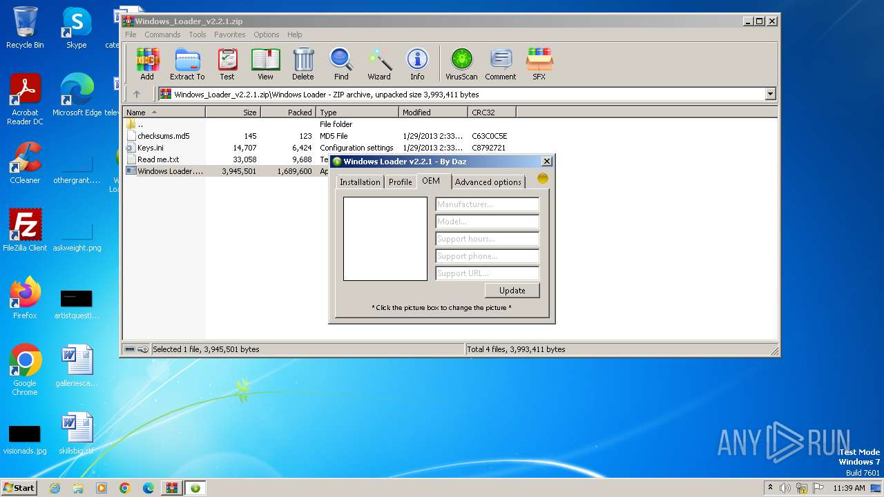
Task: Click the yellow status indicator in Windows Loader
Action: tap(543, 178)
